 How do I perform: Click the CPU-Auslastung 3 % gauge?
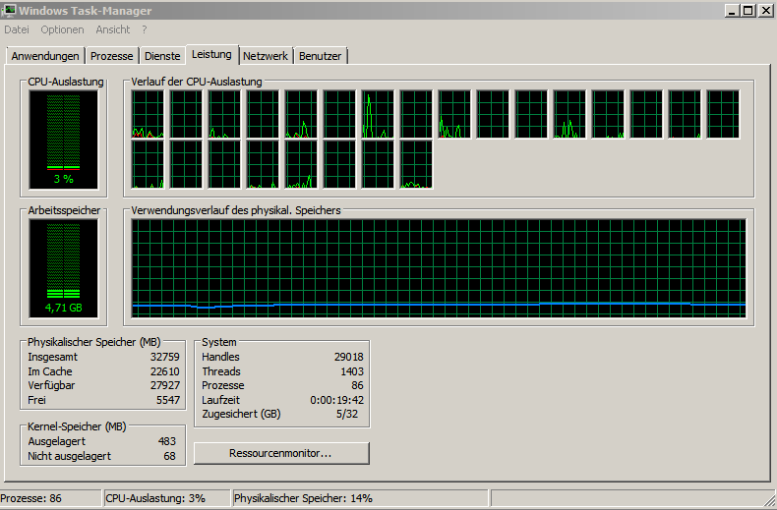(x=63, y=140)
